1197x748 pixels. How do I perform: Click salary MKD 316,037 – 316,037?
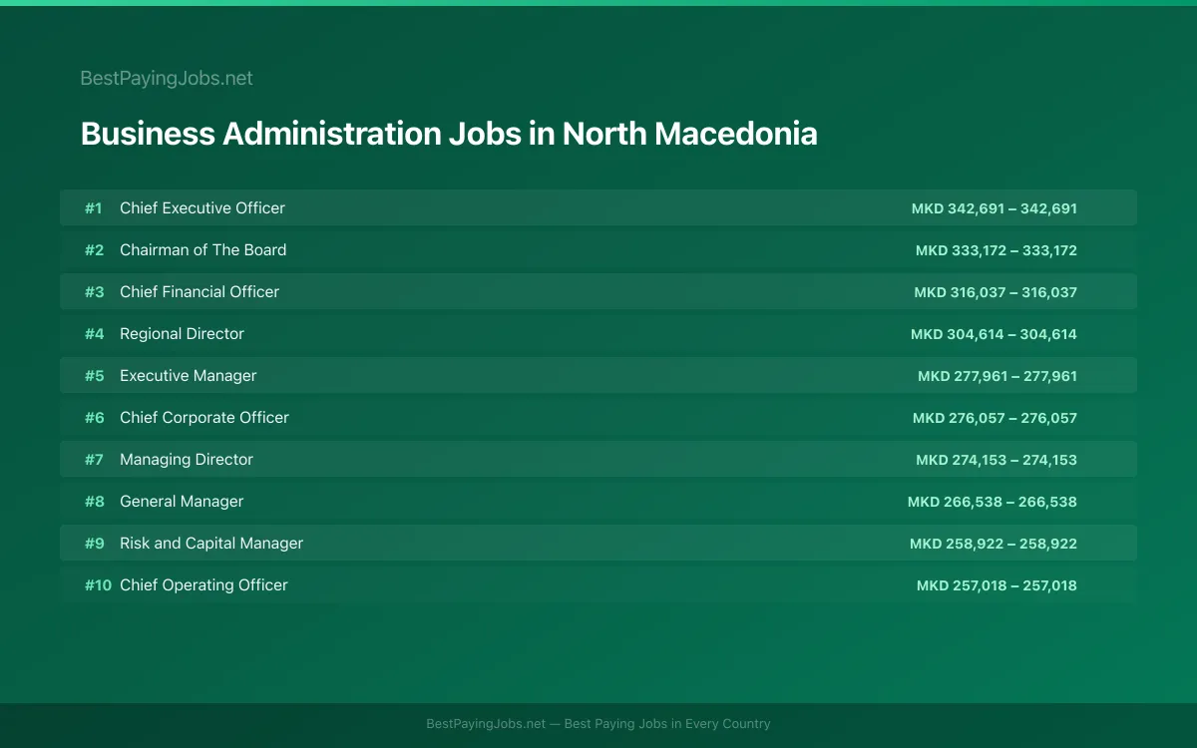click(x=996, y=292)
